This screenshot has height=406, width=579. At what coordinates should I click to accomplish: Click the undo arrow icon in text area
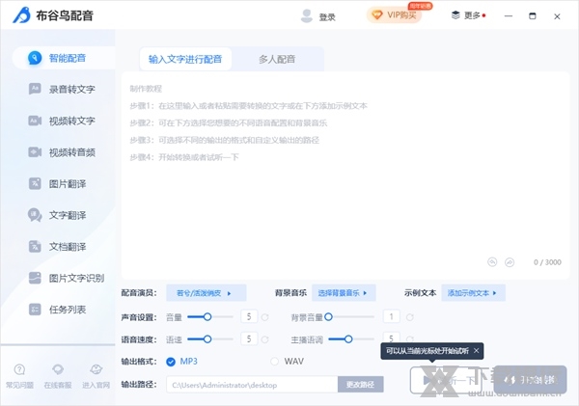coord(492,262)
